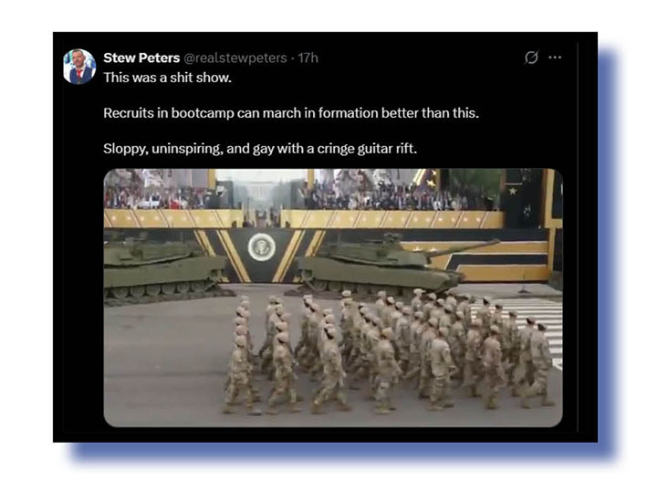This screenshot has width=647, height=481.
Task: Open Stew Peters' profile avatar picture
Action: click(x=79, y=67)
